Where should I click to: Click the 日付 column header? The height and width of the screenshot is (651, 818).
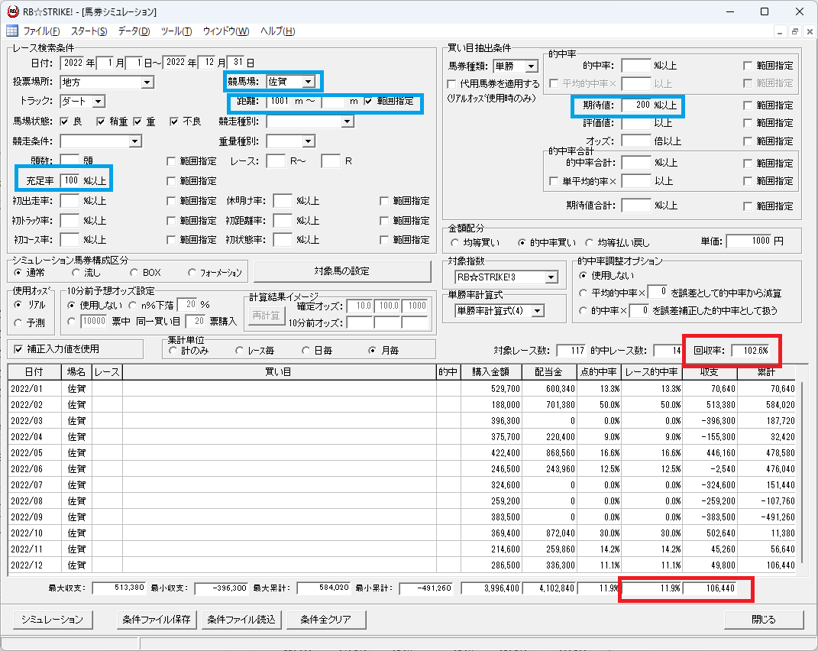pos(34,372)
